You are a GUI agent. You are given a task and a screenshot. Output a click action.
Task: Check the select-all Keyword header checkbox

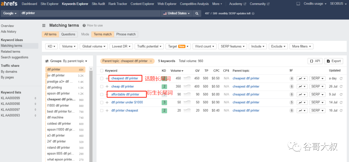pos(102,71)
